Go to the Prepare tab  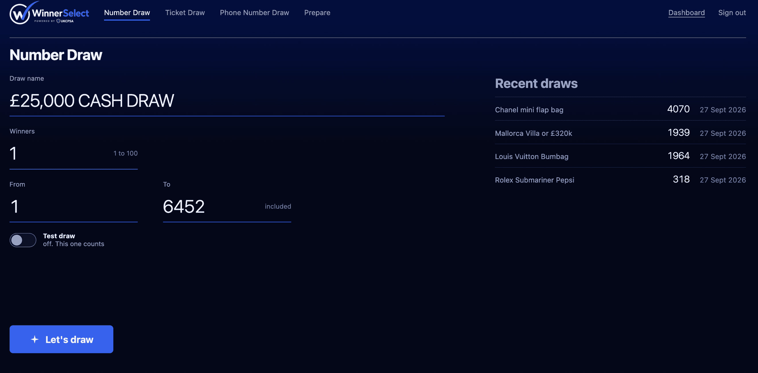317,13
